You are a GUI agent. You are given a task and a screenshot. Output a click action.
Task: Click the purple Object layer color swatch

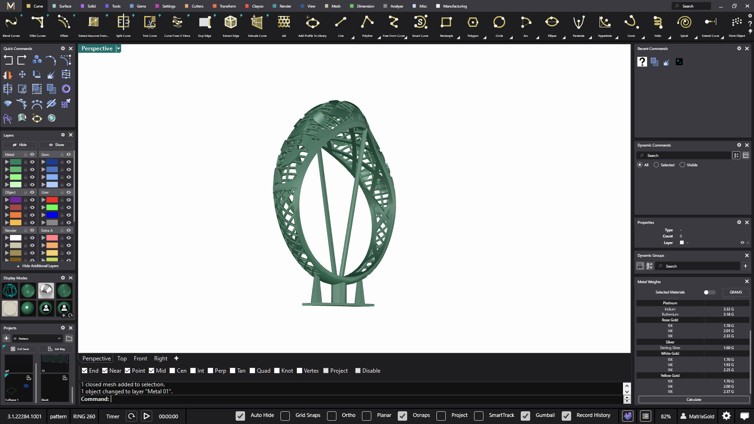click(x=16, y=200)
